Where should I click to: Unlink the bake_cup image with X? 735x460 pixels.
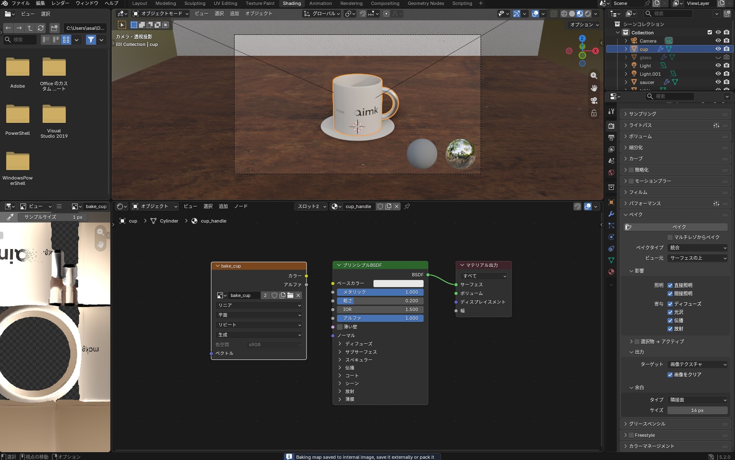pyautogui.click(x=298, y=295)
